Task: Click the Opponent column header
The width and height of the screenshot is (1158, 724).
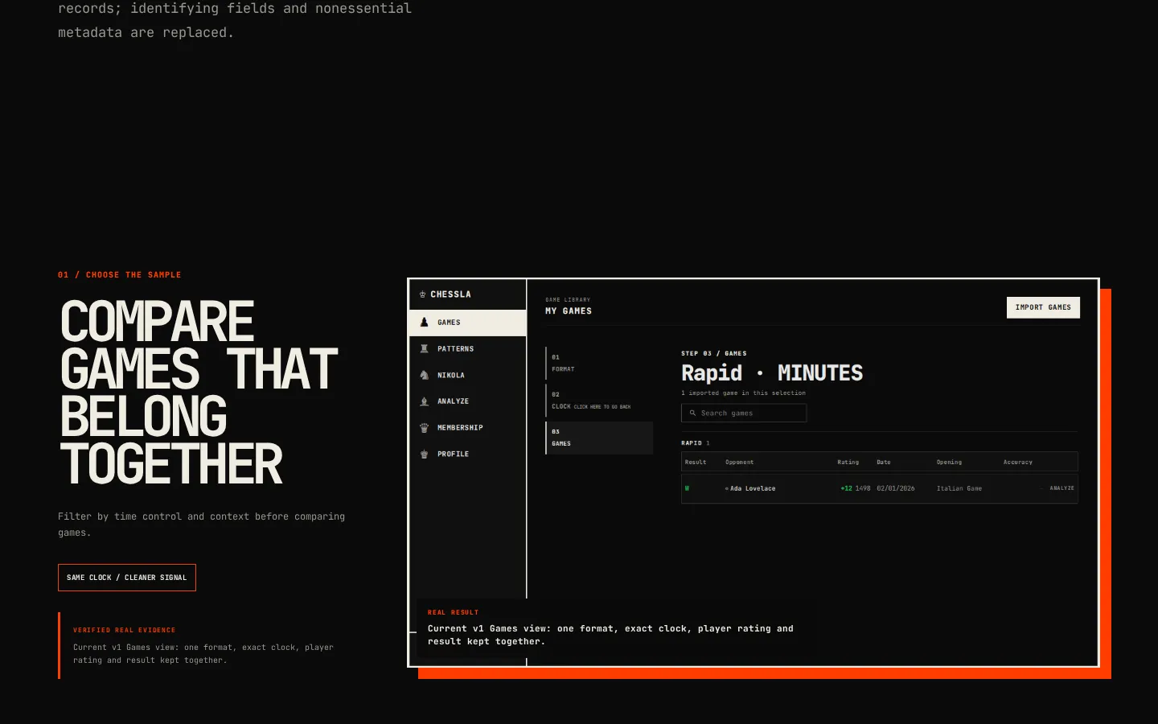Action: coord(739,463)
